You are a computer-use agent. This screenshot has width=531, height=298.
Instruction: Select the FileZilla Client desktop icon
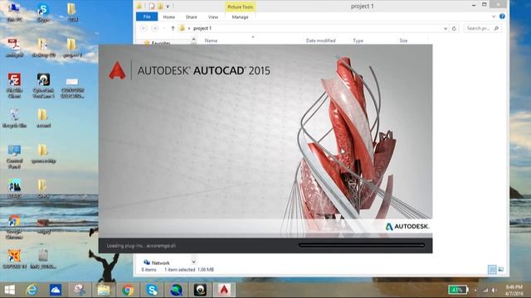click(14, 86)
